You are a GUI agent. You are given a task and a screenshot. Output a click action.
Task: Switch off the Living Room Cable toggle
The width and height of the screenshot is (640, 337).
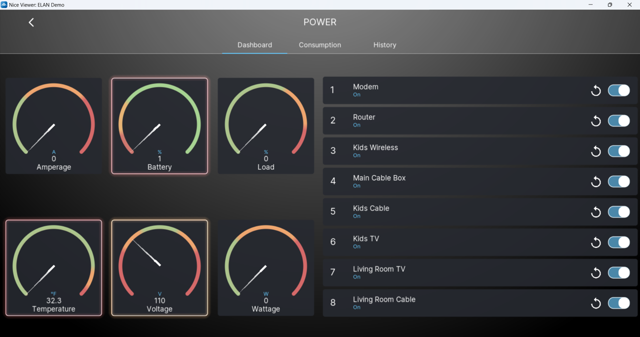coord(618,303)
